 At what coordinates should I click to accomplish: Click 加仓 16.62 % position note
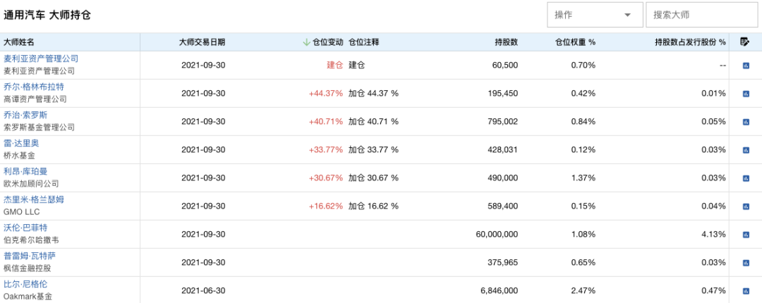pyautogui.click(x=373, y=206)
